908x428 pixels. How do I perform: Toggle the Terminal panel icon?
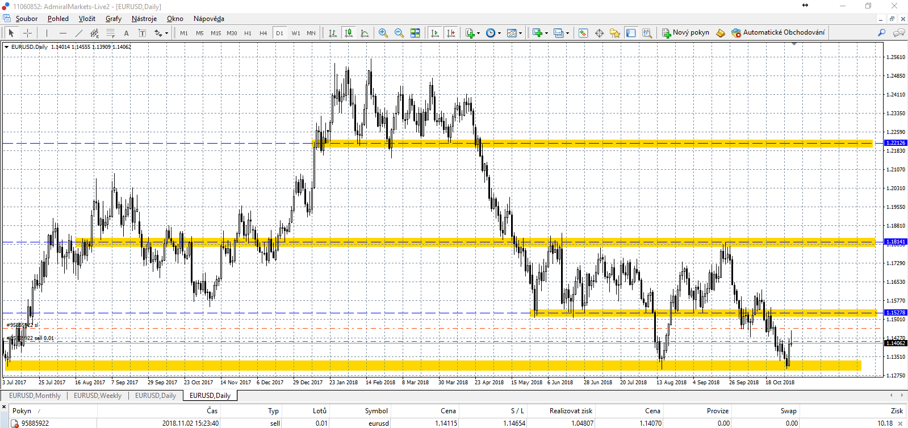point(631,33)
